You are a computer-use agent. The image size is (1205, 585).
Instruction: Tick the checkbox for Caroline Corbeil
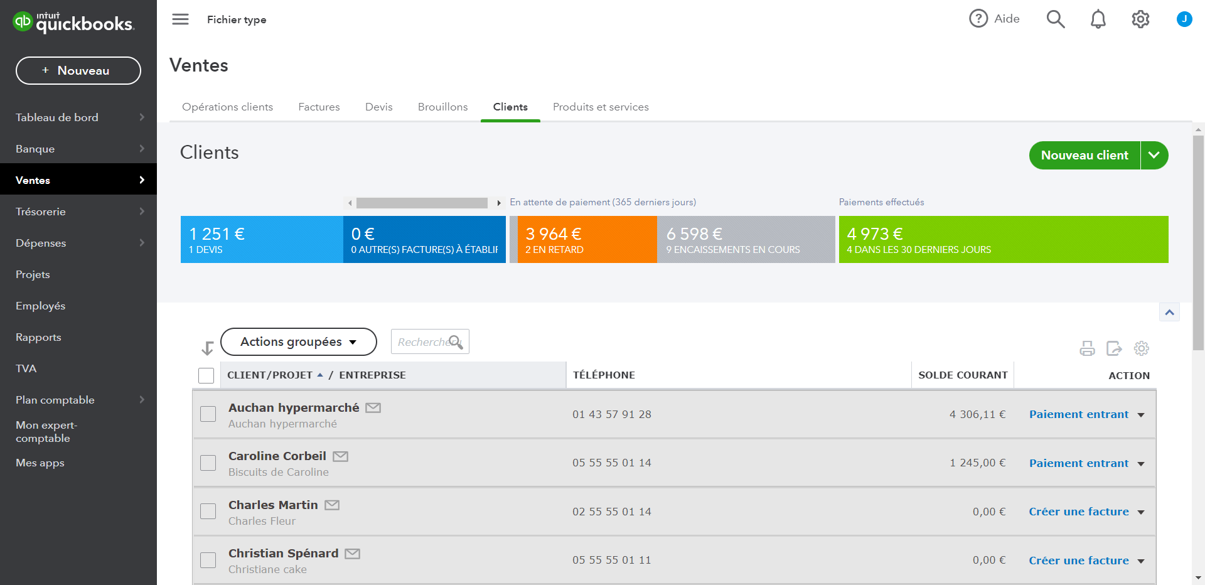pos(208,463)
